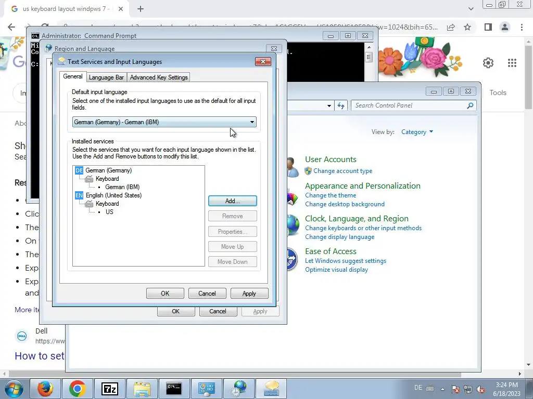The image size is (533, 399).
Task: Click search magnifier in Control Panel
Action: (x=470, y=105)
